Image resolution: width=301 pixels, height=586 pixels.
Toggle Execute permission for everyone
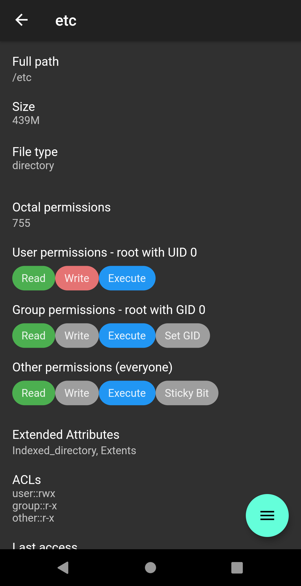pyautogui.click(x=127, y=393)
